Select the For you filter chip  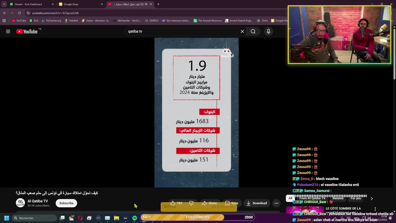[x=356, y=198]
